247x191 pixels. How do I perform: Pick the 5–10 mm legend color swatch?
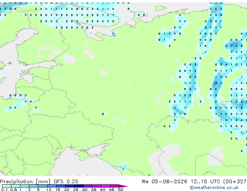coord(42,186)
